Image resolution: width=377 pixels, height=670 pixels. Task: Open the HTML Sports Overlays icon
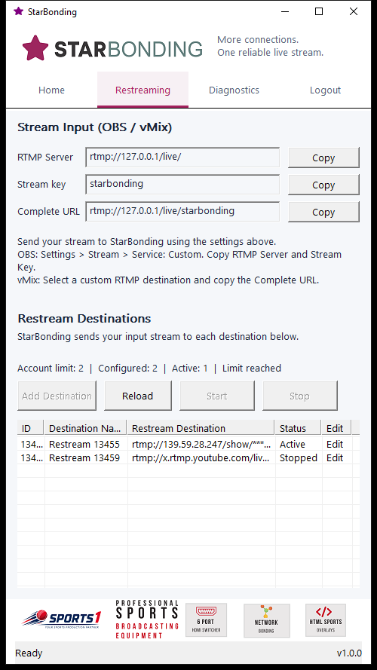point(326,620)
